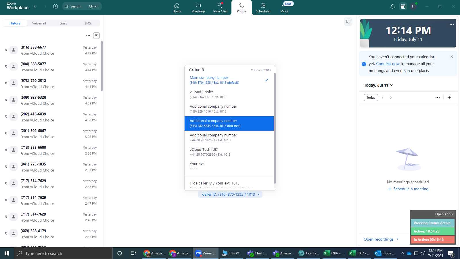Open the IT profile avatar

click(x=413, y=6)
